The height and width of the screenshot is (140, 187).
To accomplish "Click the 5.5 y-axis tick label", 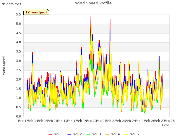I will pos(18,15).
